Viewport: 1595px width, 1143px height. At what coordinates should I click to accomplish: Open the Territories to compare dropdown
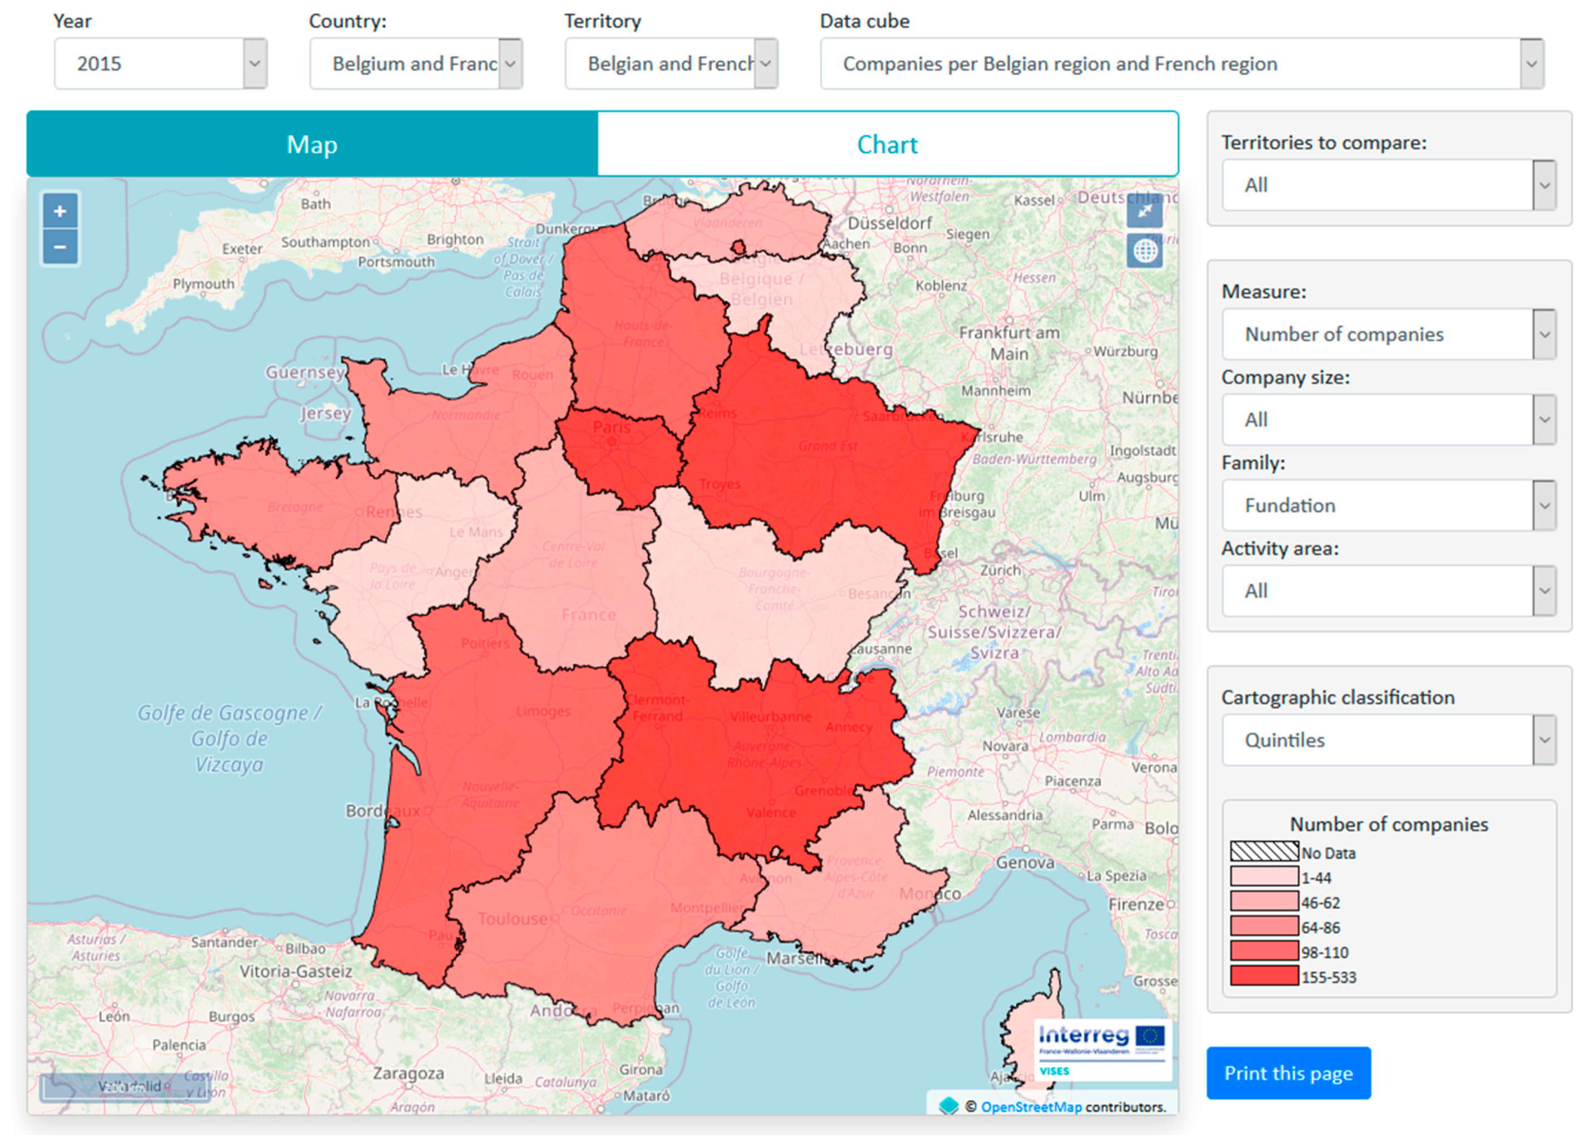coord(1388,185)
